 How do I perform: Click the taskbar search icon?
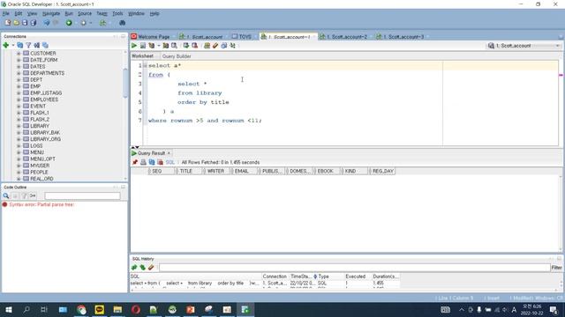pos(26,309)
